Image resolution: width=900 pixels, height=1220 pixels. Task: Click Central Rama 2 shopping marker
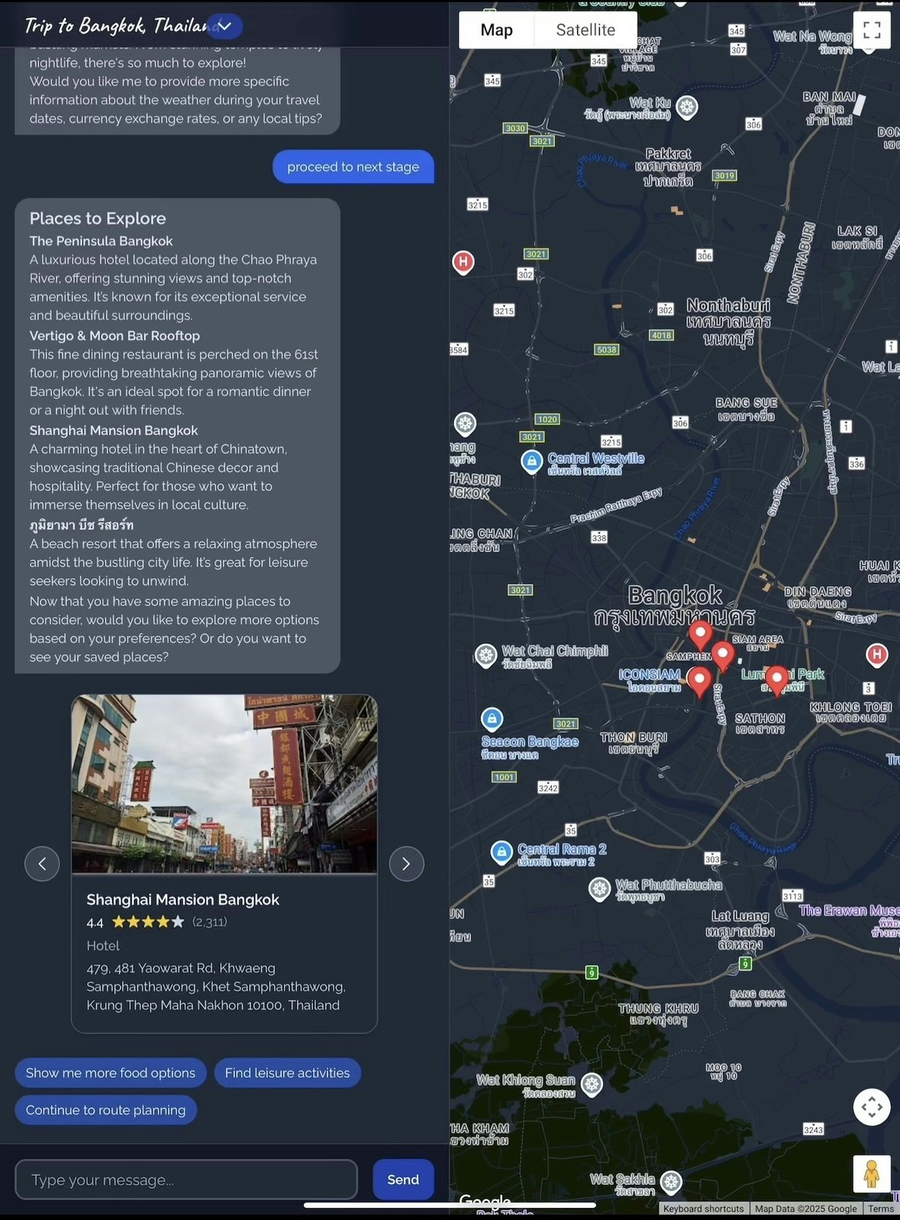[x=502, y=851]
